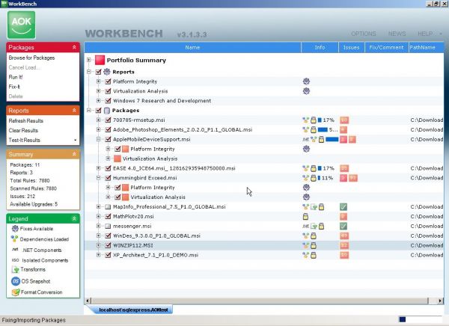Uncheck the Reports node checkbox
Screen dimensions: 449x326
(x=98, y=72)
